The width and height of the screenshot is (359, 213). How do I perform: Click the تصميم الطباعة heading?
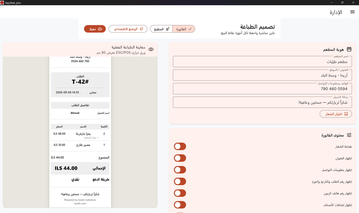pyautogui.click(x=258, y=27)
